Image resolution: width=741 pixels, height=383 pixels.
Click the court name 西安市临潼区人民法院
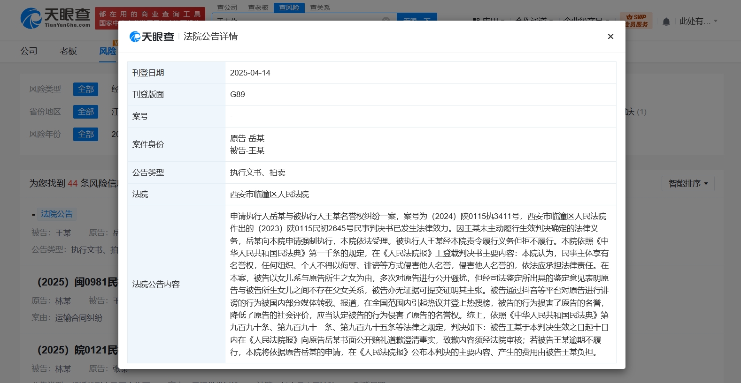coord(270,194)
